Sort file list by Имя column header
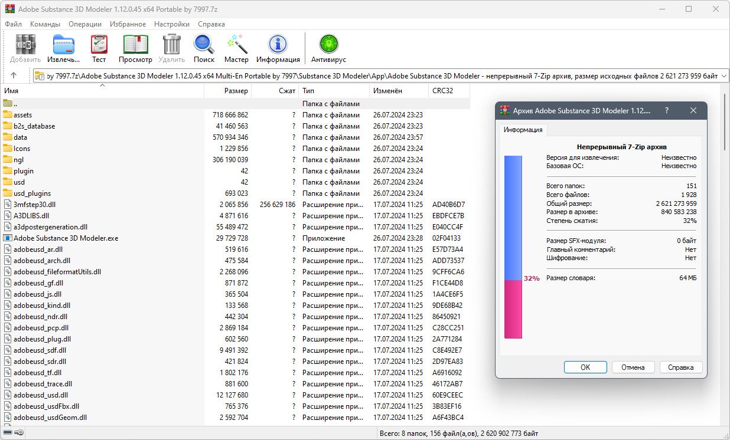 12,91
